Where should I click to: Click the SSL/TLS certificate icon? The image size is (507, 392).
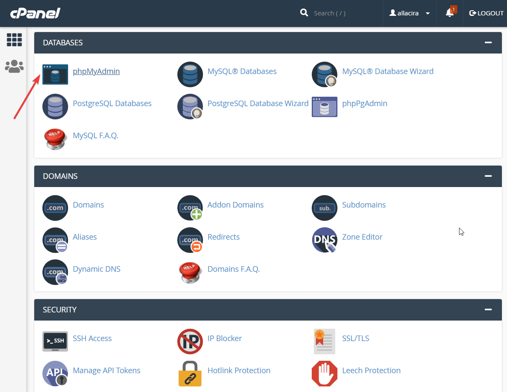325,341
